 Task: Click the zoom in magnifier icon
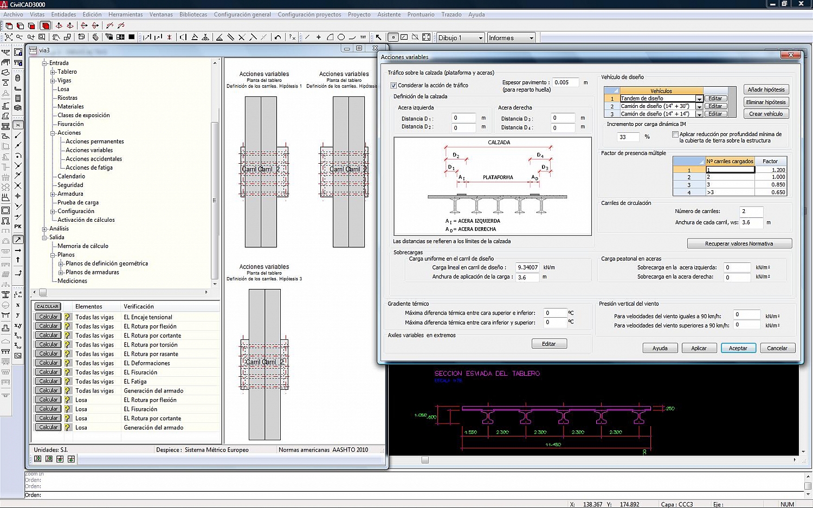pos(31,37)
